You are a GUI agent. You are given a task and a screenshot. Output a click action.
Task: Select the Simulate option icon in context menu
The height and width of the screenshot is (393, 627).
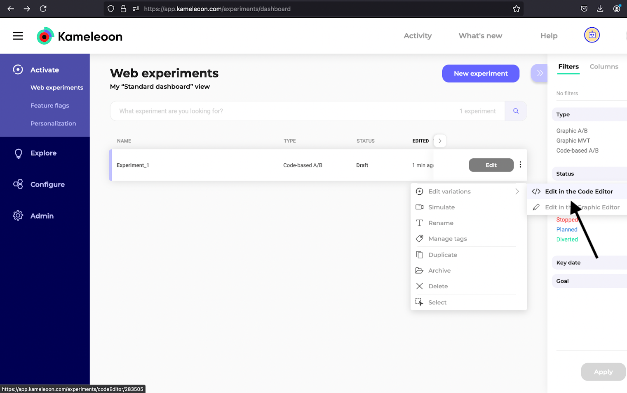419,207
